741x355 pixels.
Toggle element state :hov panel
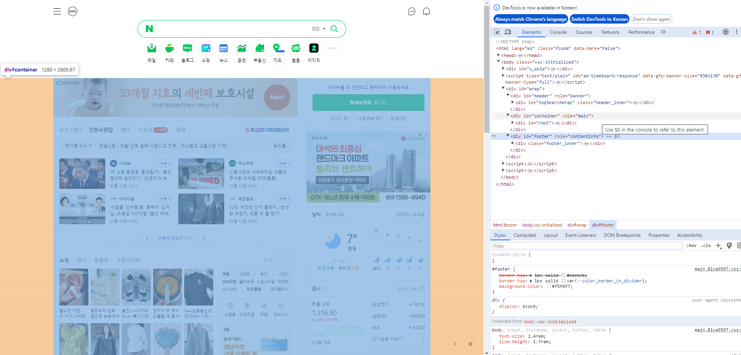pos(692,246)
